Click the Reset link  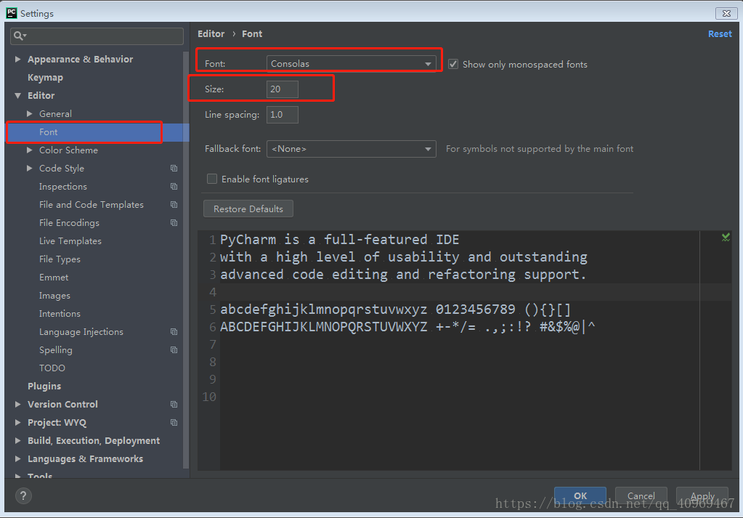[x=720, y=34]
